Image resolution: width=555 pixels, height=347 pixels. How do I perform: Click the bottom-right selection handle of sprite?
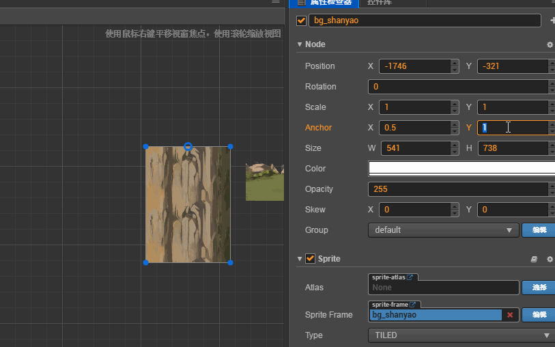[231, 263]
